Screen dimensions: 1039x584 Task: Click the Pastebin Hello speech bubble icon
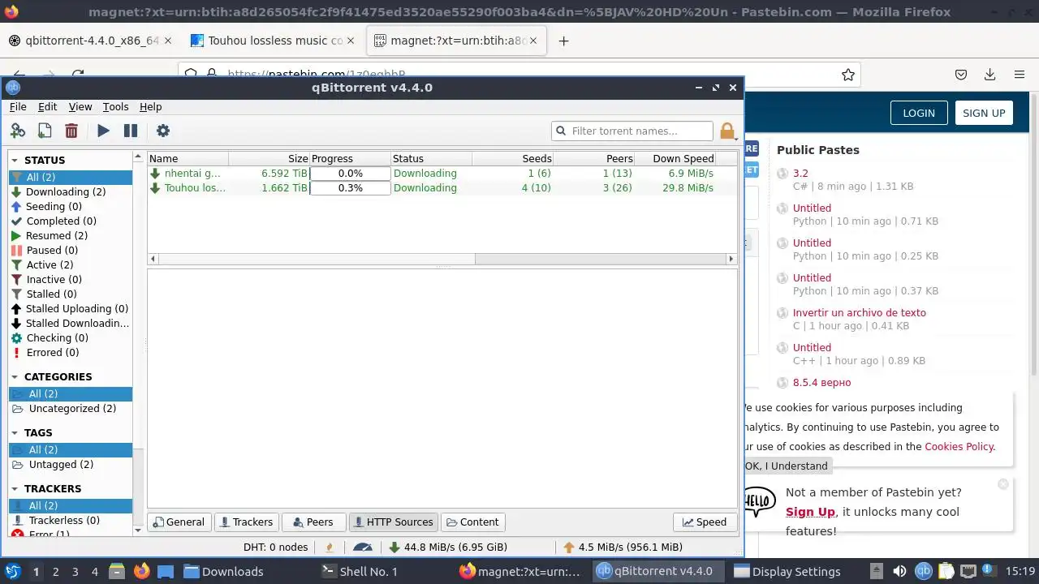click(760, 501)
